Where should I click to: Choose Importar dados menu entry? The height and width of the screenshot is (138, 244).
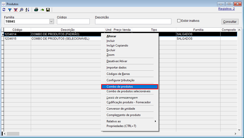click(116, 68)
